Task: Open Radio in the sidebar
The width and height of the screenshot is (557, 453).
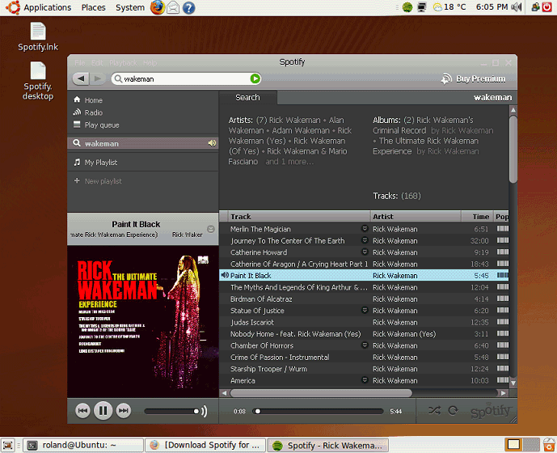Action: coord(94,112)
